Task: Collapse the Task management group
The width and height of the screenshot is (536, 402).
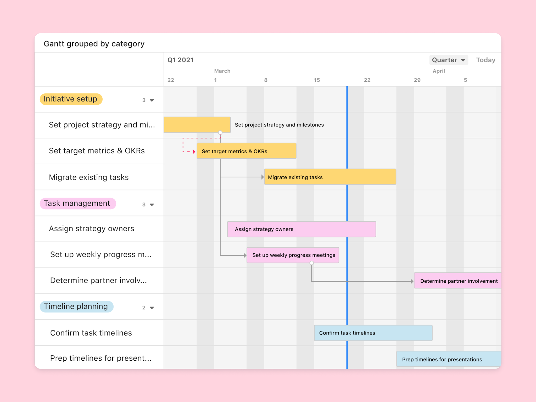Action: coord(151,205)
